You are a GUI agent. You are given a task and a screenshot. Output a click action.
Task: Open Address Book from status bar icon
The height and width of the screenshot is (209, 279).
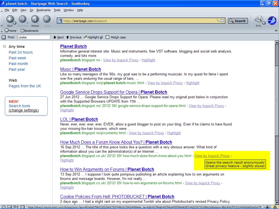[22, 207]
